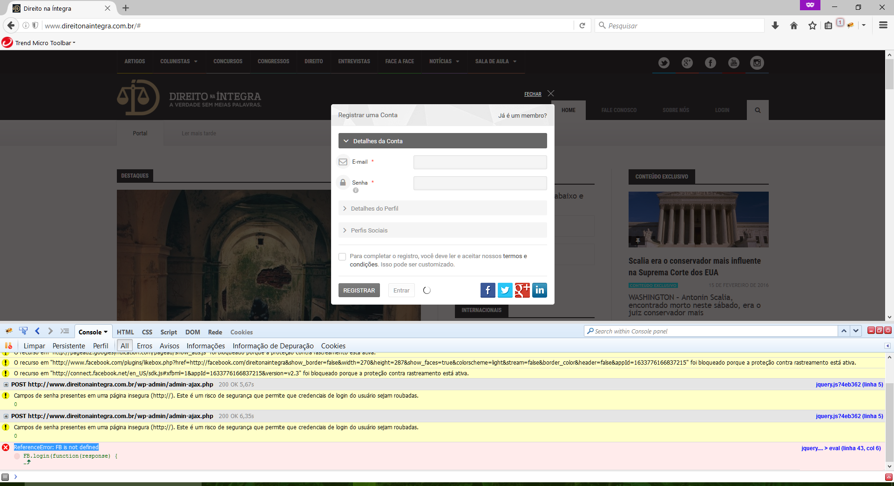Click the Google Plus icon in site header
This screenshot has height=486, width=894.
pyautogui.click(x=687, y=63)
